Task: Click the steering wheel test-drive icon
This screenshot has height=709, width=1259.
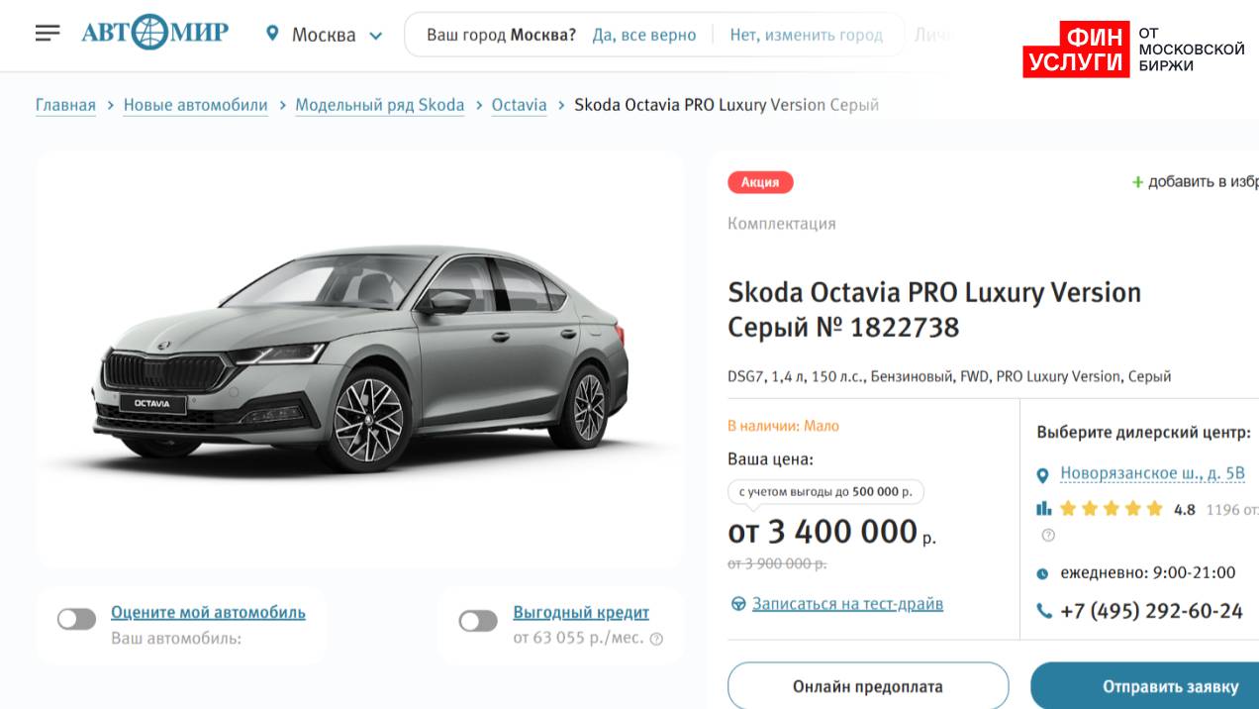Action: click(737, 604)
